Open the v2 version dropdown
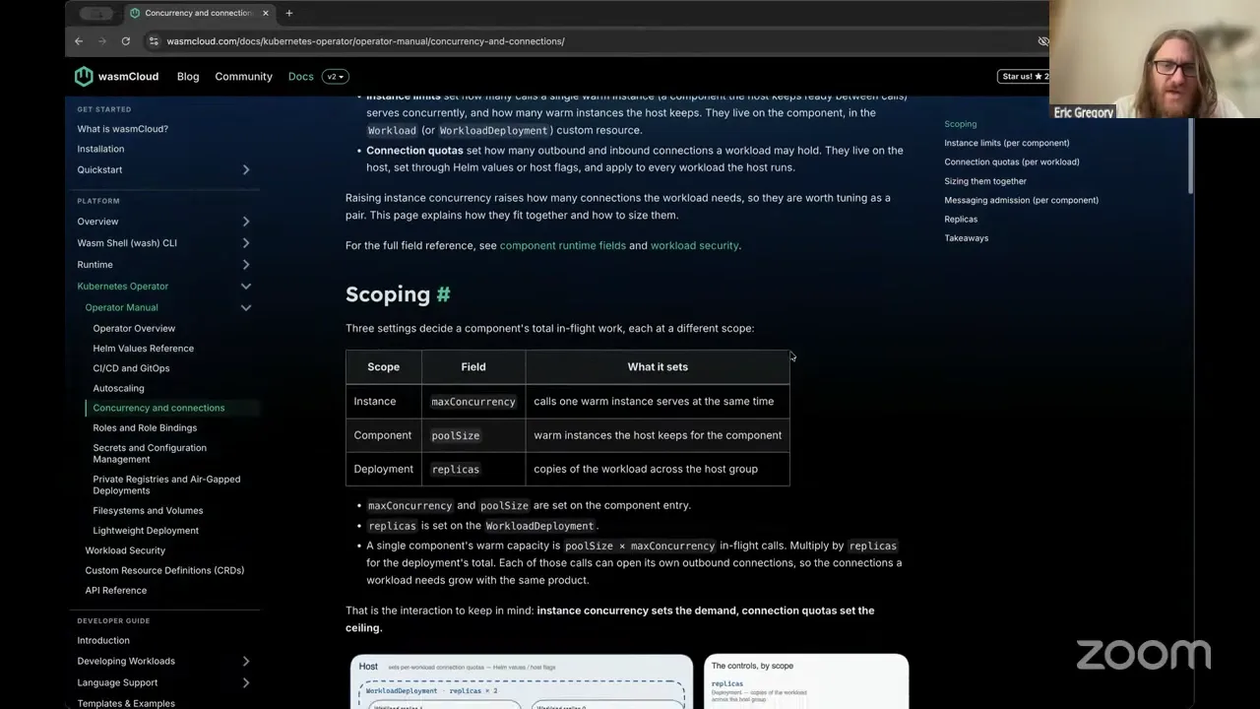Image resolution: width=1260 pixels, height=709 pixels. coord(336,76)
